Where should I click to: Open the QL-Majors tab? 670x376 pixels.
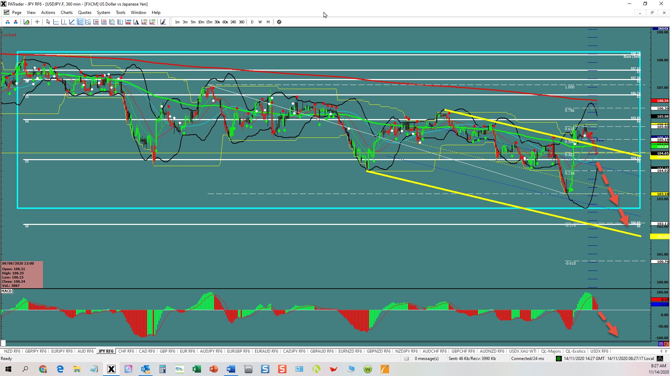551,351
